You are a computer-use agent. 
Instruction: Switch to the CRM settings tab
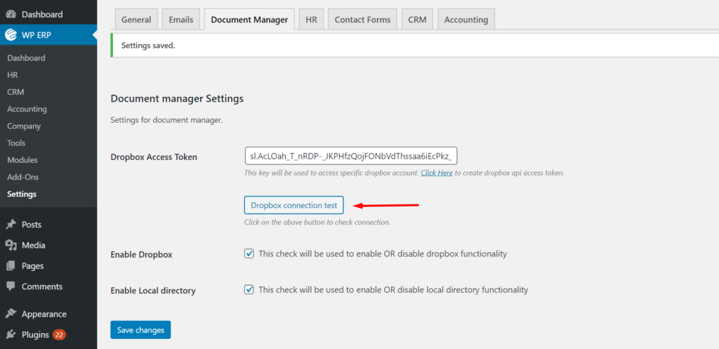(x=417, y=20)
